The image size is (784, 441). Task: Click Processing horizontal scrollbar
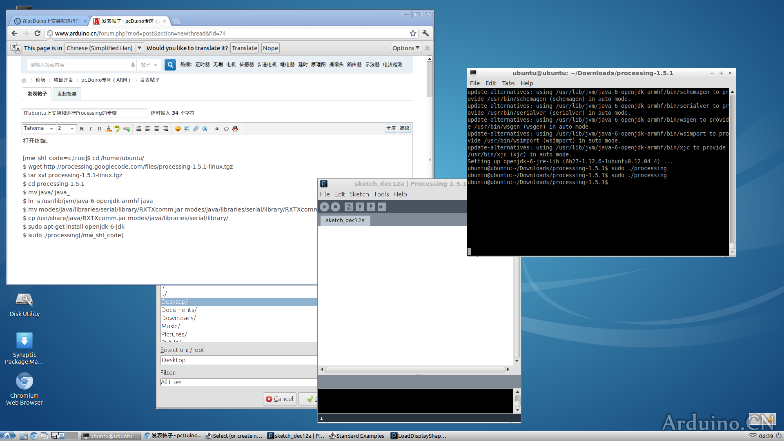point(415,370)
